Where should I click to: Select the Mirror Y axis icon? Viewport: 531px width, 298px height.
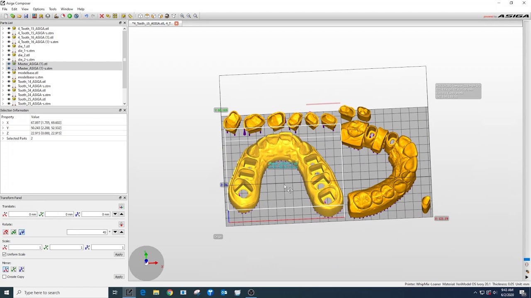point(14,269)
